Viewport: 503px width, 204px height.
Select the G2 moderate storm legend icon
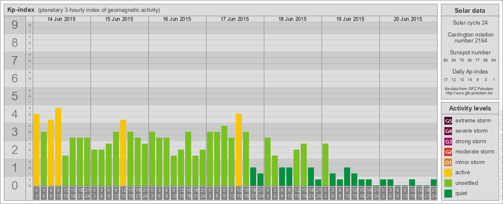pos(448,152)
